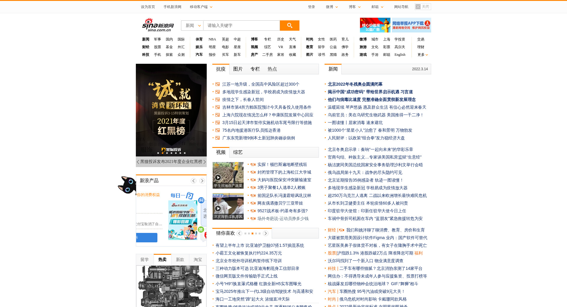Screen dimensions: 567x307
Task: Click the orange search magnifier button
Action: coord(289,25)
